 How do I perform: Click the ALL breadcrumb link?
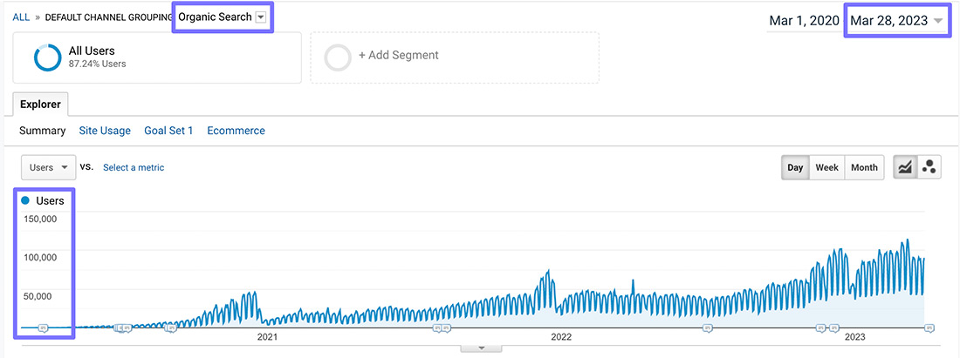point(21,17)
